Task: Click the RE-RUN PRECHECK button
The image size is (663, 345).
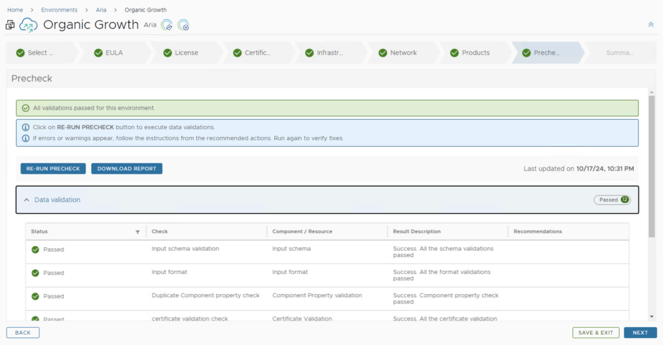Action: tap(53, 169)
